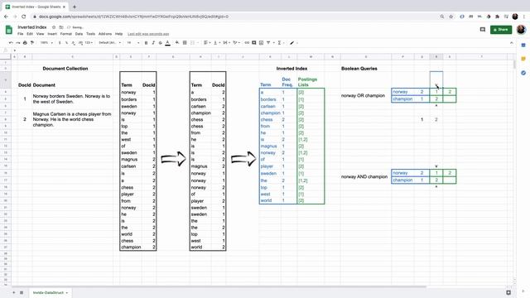Bookmark this page with the star icon
The image size is (530, 298).
[x=450, y=17]
